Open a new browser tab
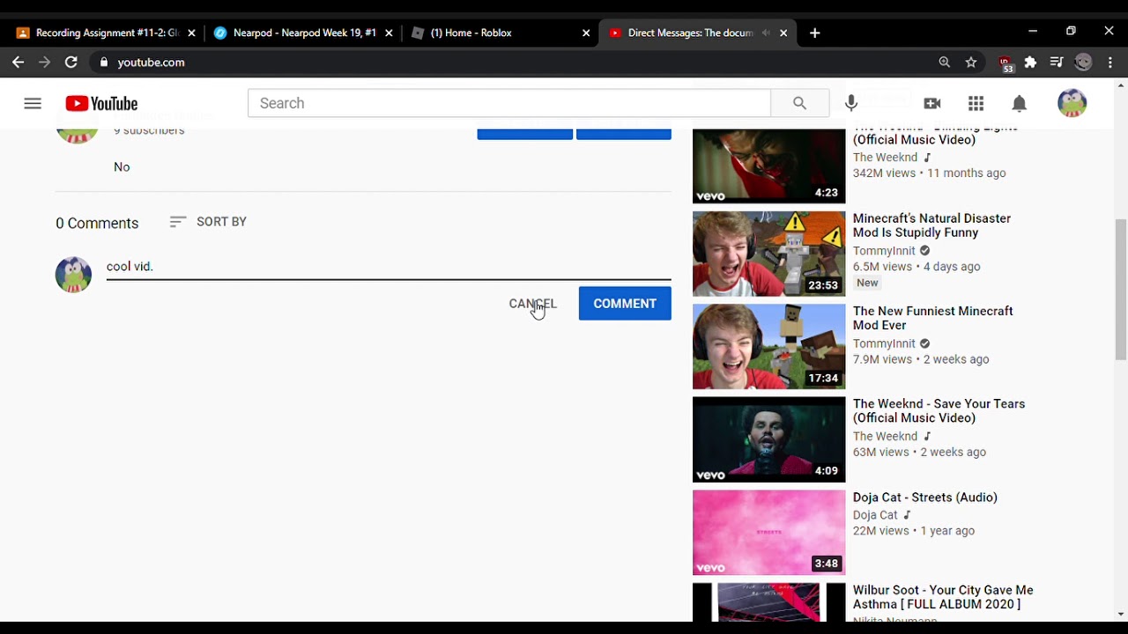The height and width of the screenshot is (634, 1128). [815, 33]
